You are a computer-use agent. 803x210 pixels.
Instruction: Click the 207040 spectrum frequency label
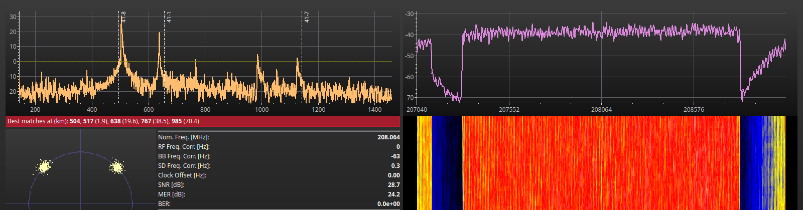click(x=417, y=109)
